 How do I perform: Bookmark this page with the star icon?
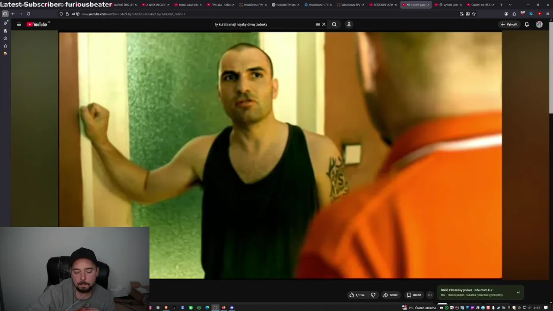[x=474, y=14]
